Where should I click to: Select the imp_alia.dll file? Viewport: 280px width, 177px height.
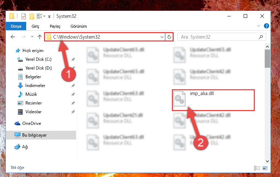(213, 100)
